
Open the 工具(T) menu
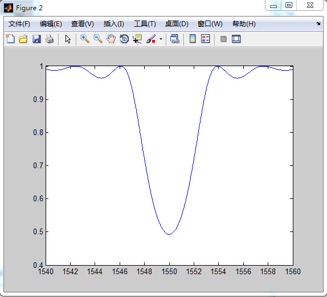pyautogui.click(x=145, y=24)
